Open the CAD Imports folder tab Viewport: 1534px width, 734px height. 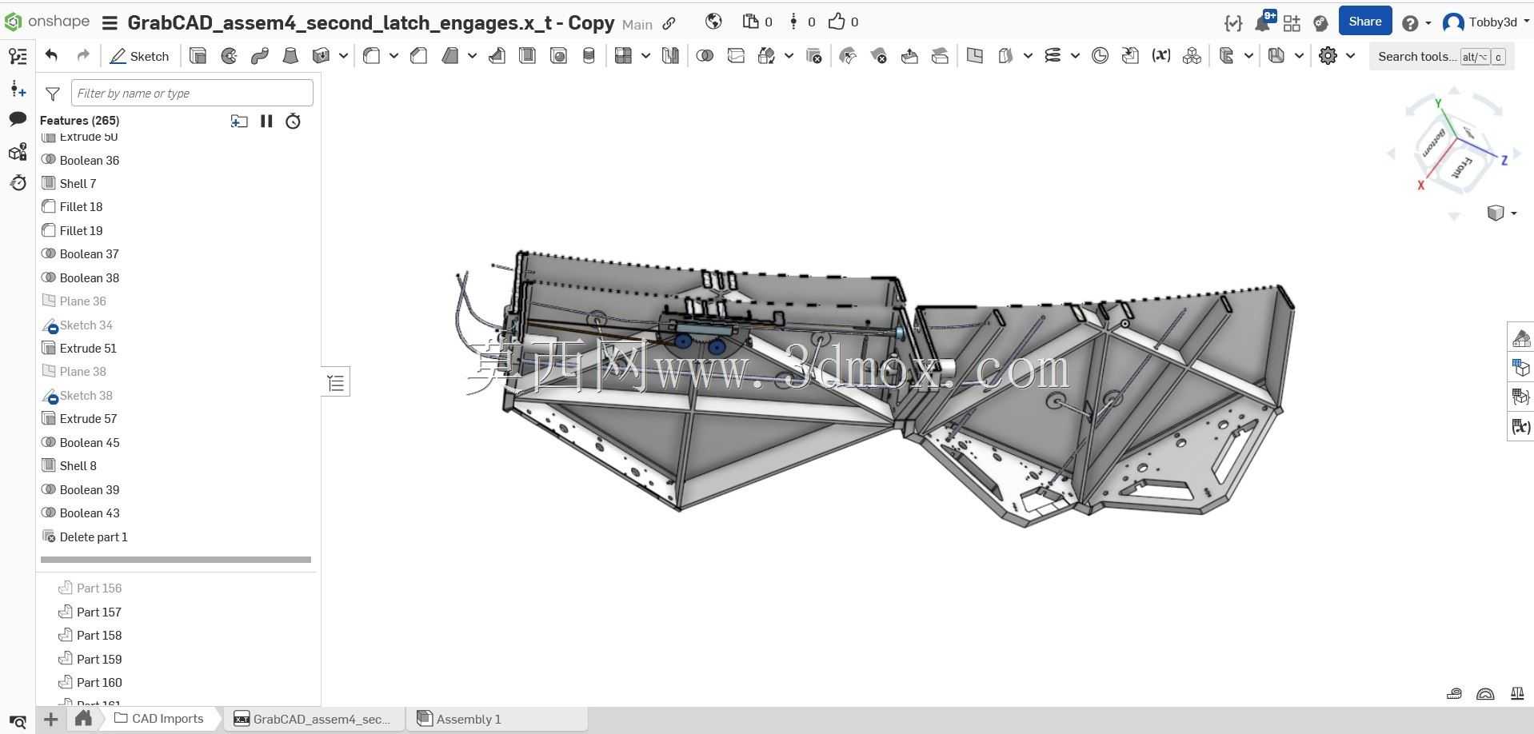(158, 719)
